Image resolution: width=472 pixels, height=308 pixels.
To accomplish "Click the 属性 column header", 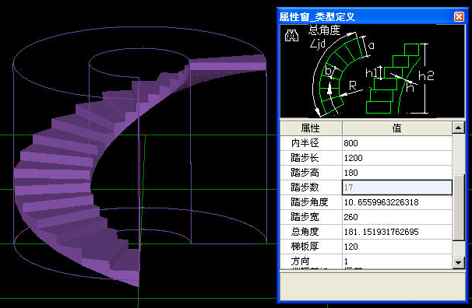I will 311,128.
